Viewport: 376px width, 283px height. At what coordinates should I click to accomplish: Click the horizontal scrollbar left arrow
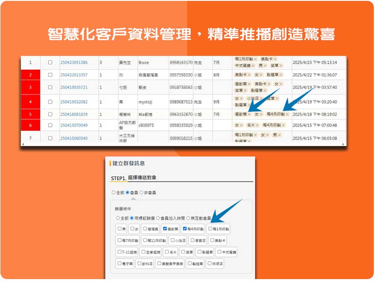click(23, 144)
